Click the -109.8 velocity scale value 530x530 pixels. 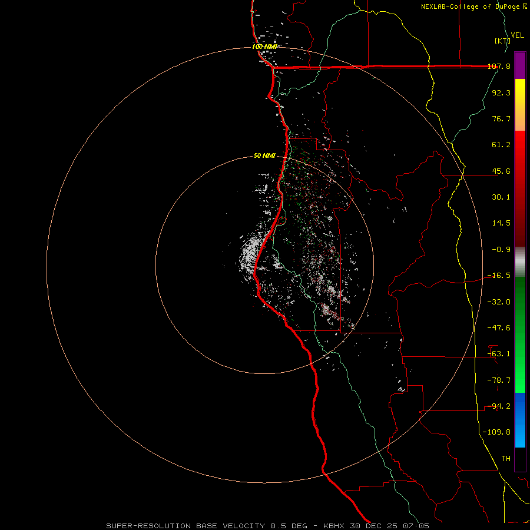pos(497,432)
